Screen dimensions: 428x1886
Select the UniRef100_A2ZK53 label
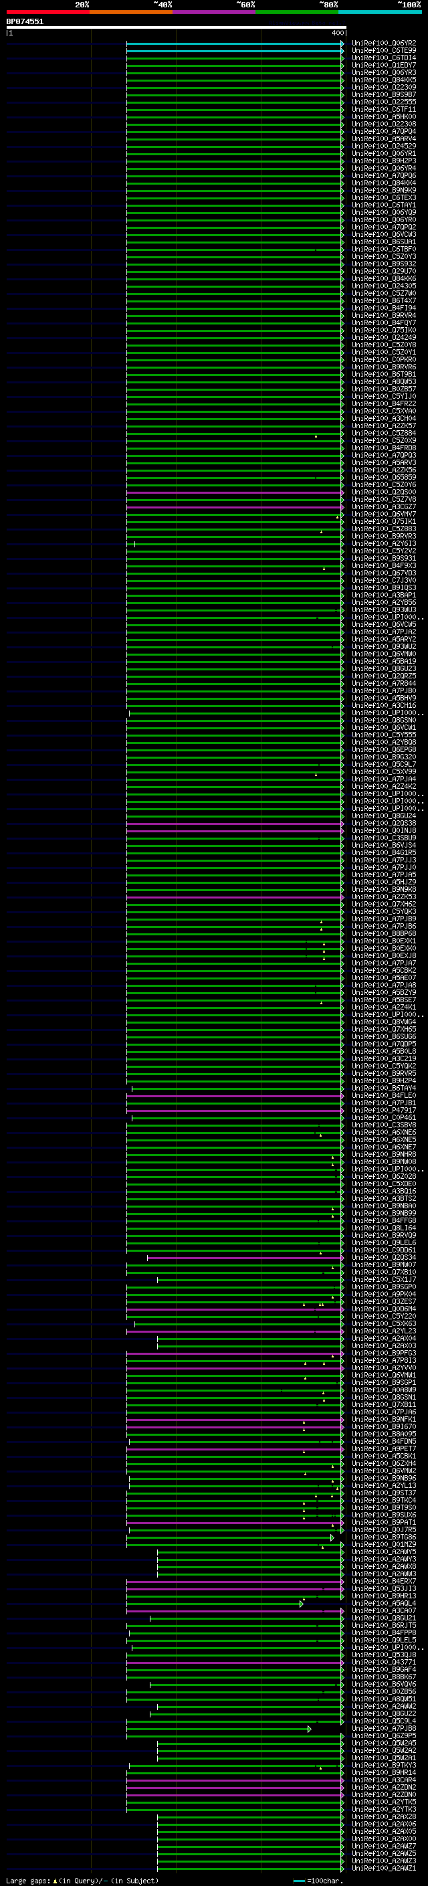pyautogui.click(x=383, y=897)
